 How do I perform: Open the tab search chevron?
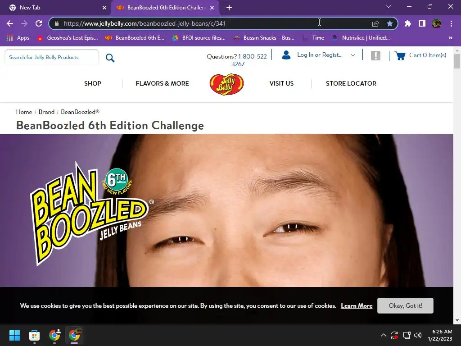click(x=389, y=6)
